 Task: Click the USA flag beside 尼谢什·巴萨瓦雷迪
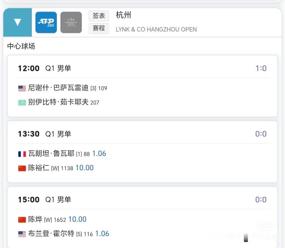pyautogui.click(x=22, y=88)
